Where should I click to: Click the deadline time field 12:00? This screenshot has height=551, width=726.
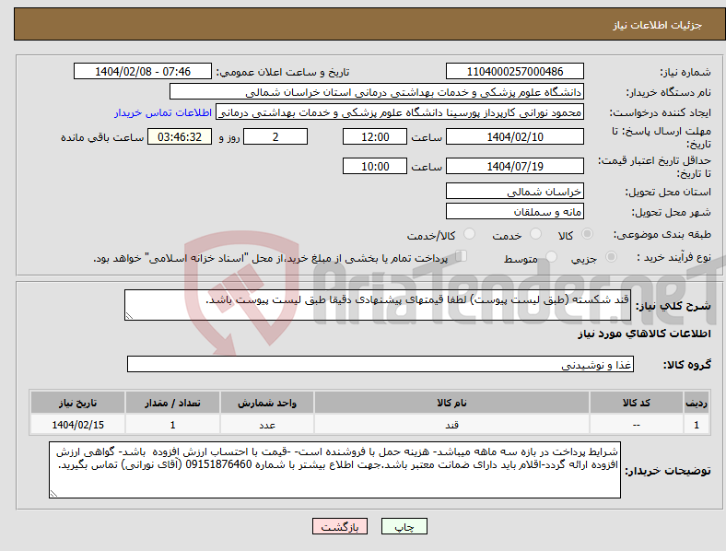pos(375,137)
